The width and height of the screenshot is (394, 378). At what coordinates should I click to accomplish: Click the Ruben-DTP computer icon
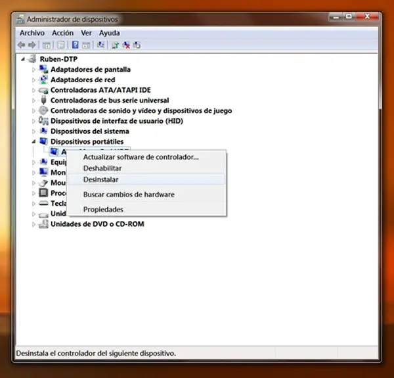(x=32, y=59)
